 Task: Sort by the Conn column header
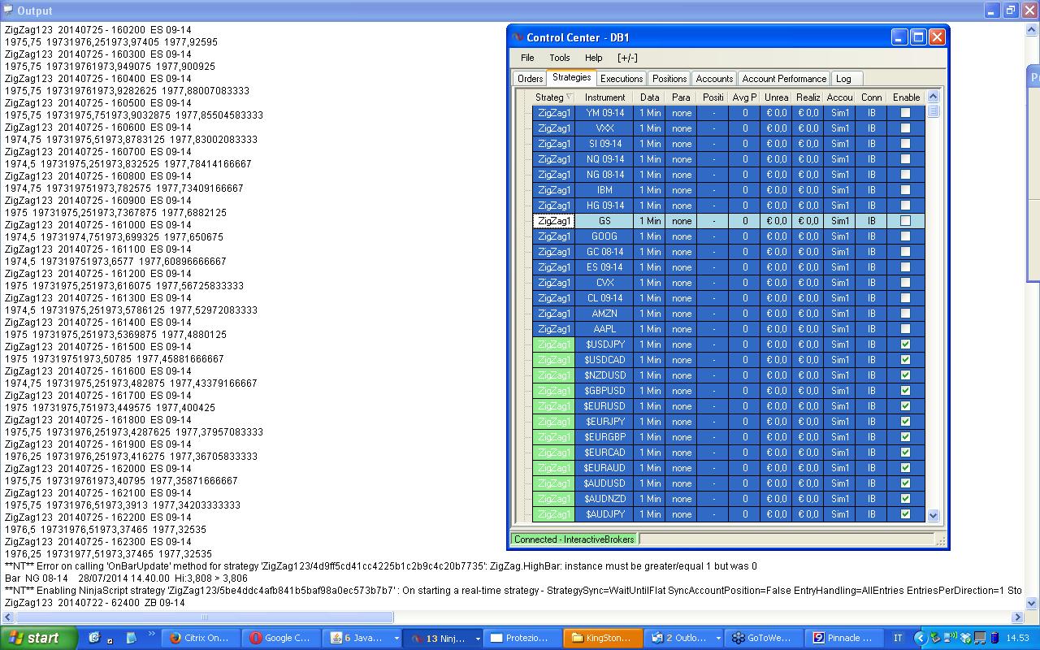[872, 97]
